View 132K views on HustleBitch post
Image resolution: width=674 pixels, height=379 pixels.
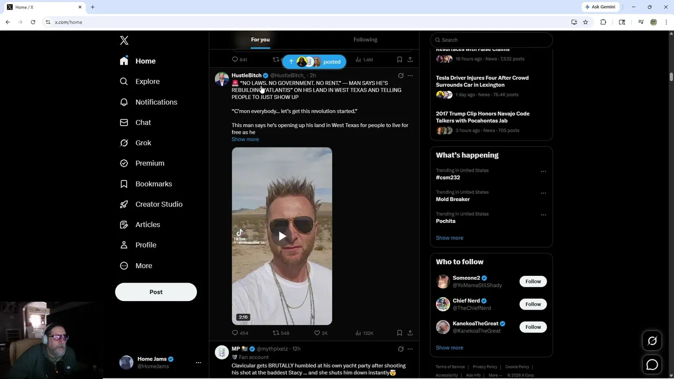coord(364,333)
